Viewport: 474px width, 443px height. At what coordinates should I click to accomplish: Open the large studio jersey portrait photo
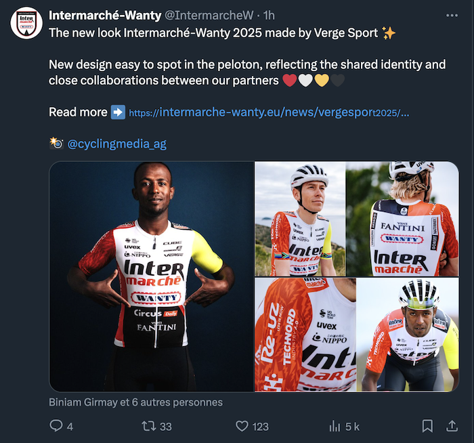pos(150,276)
